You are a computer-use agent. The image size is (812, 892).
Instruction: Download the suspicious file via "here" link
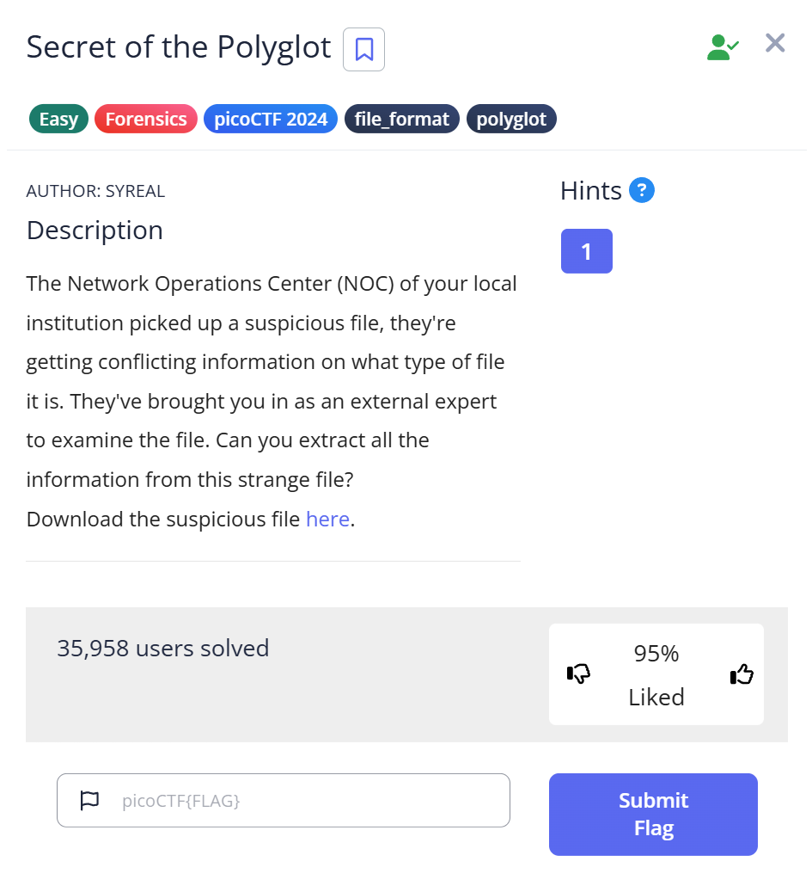[327, 519]
